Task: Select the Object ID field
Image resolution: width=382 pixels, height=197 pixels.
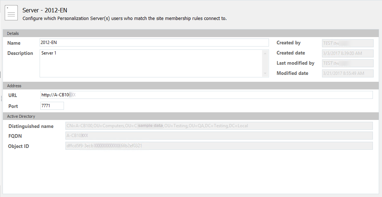Action: pyautogui.click(x=219, y=146)
